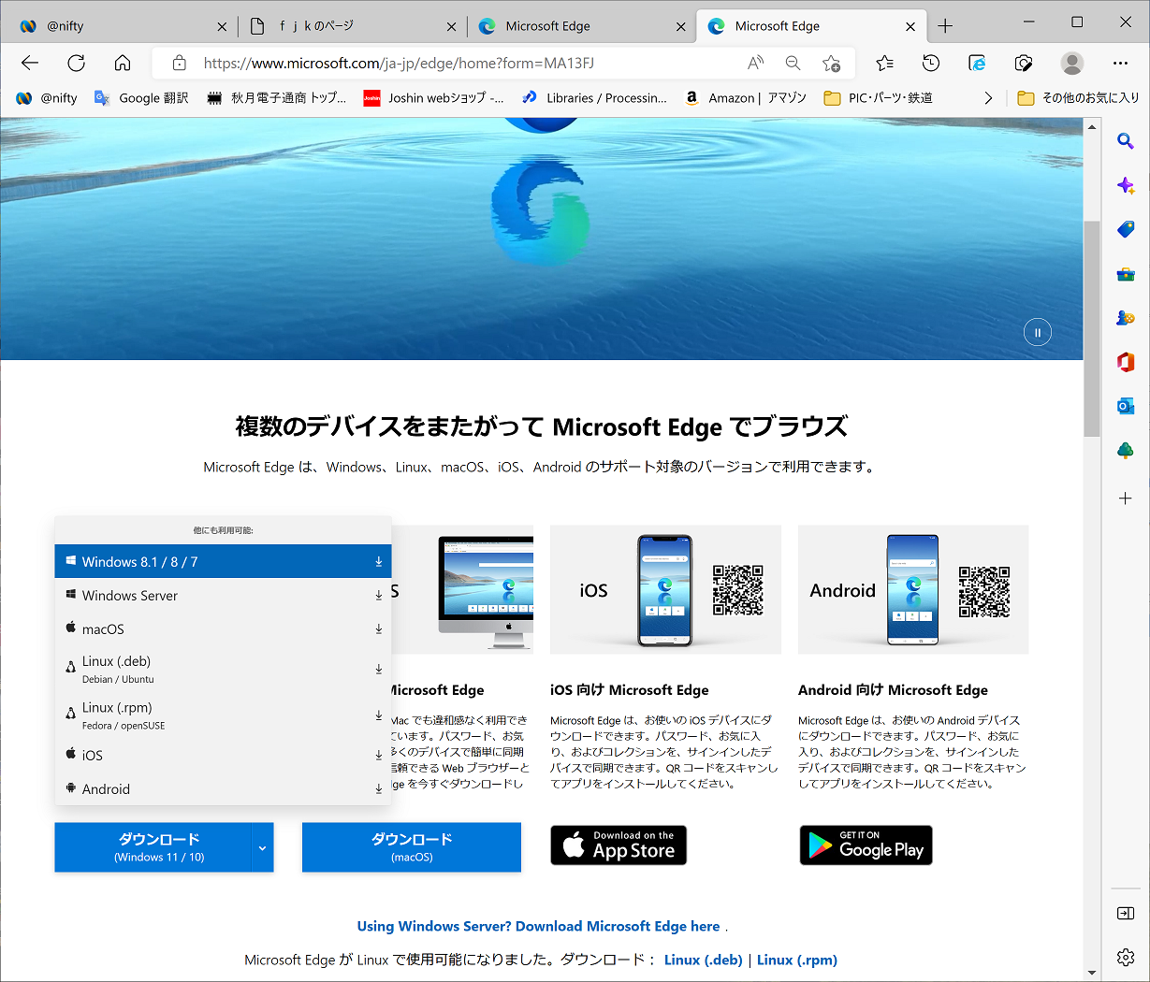Add a sidebar app with the plus icon
The image size is (1150, 982).
[x=1126, y=498]
